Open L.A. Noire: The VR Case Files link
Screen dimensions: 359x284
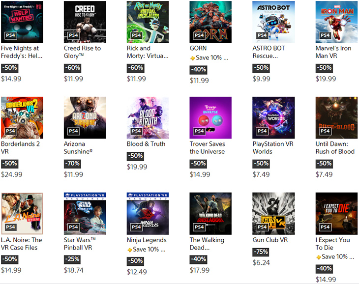[x=22, y=244]
